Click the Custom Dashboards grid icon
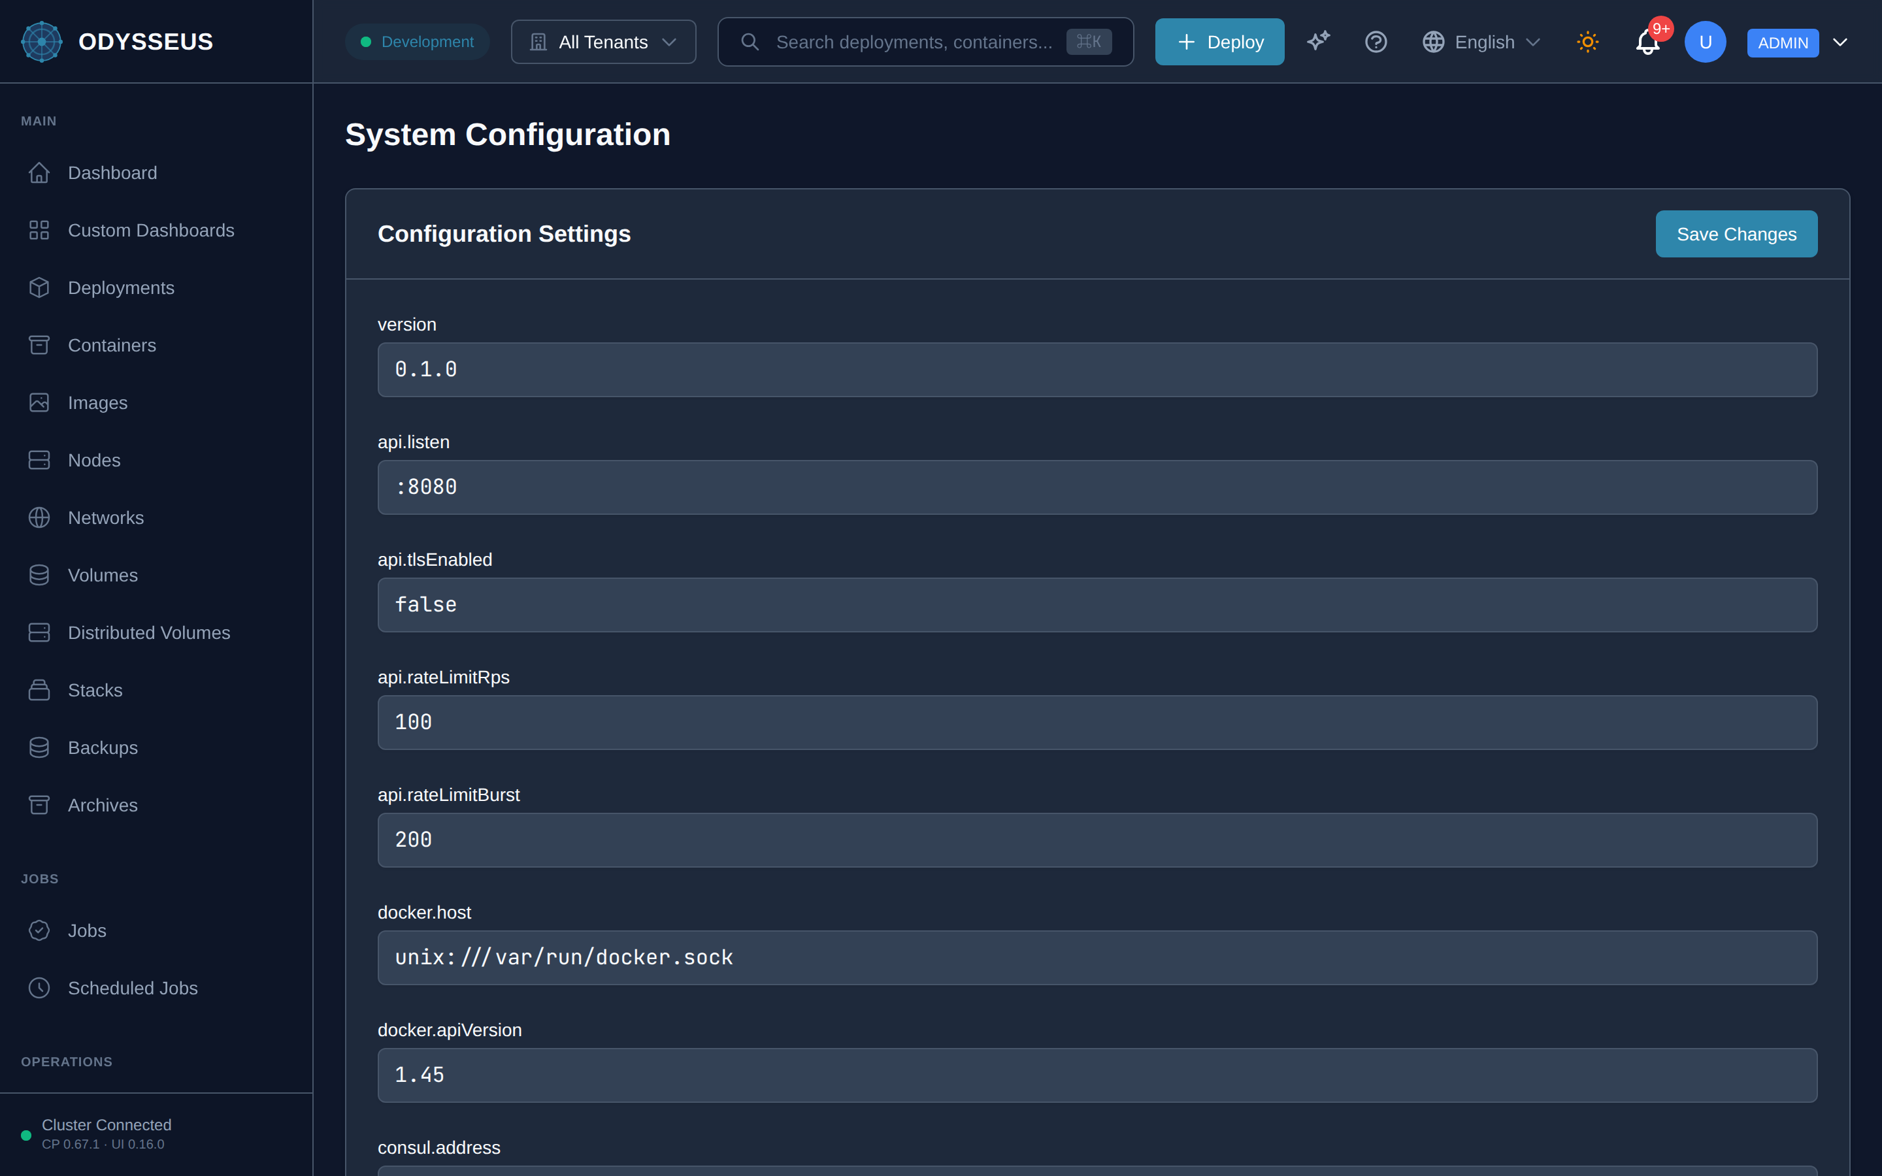The width and height of the screenshot is (1882, 1176). click(x=39, y=230)
